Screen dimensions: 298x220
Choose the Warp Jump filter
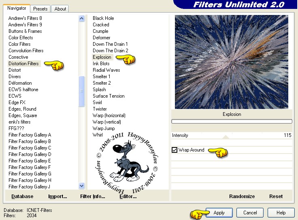[104, 128]
